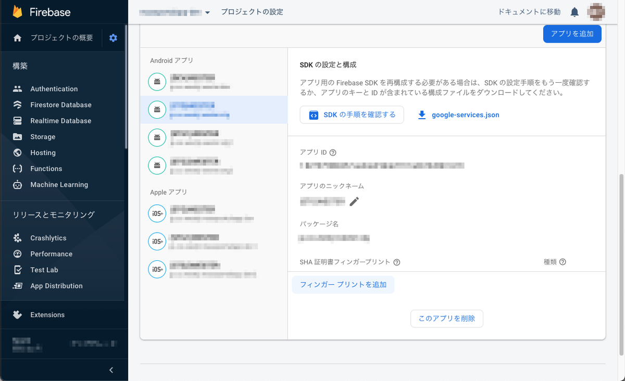Open project settings gear icon
Image resolution: width=625 pixels, height=381 pixels.
pos(113,37)
